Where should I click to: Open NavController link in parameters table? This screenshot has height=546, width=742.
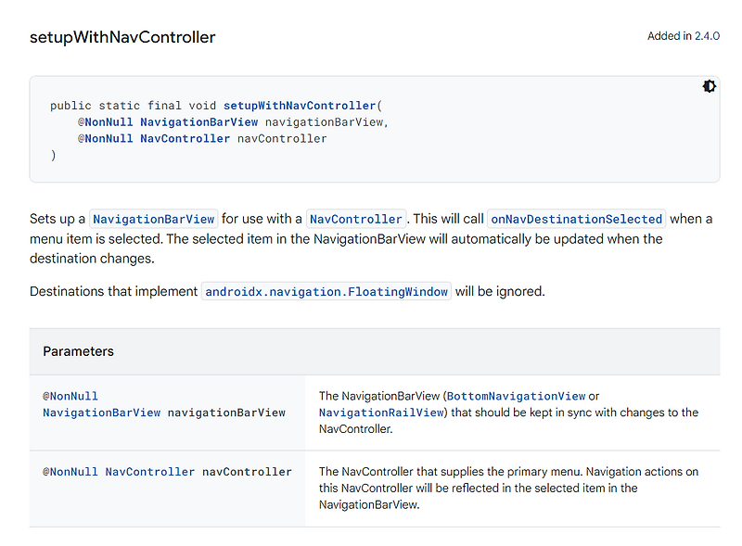[149, 472]
